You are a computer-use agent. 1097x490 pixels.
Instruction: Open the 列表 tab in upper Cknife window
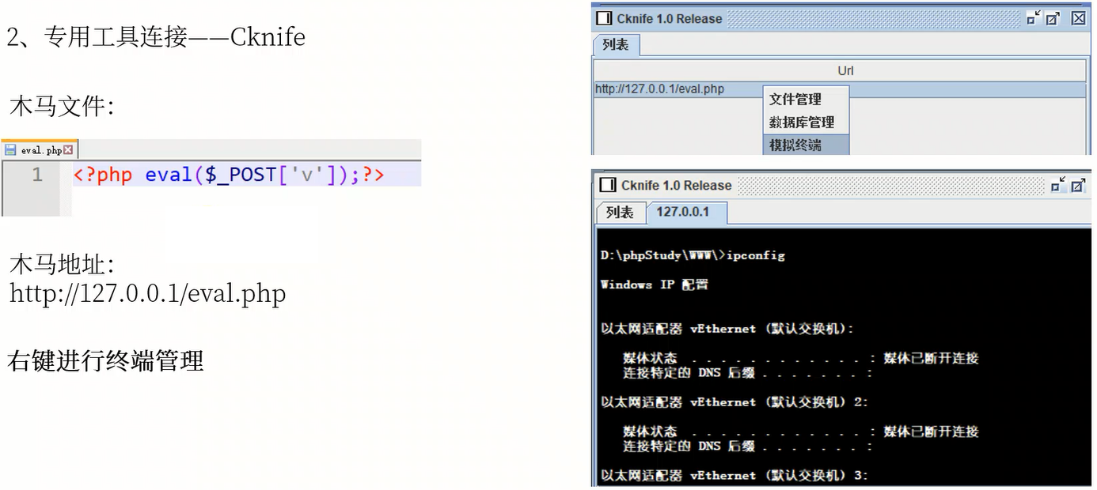coord(616,45)
